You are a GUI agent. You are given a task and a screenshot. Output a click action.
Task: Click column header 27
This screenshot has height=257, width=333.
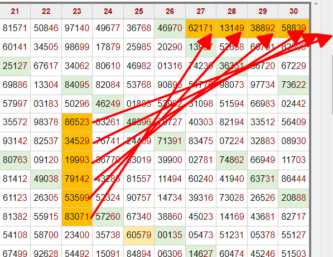tap(201, 11)
